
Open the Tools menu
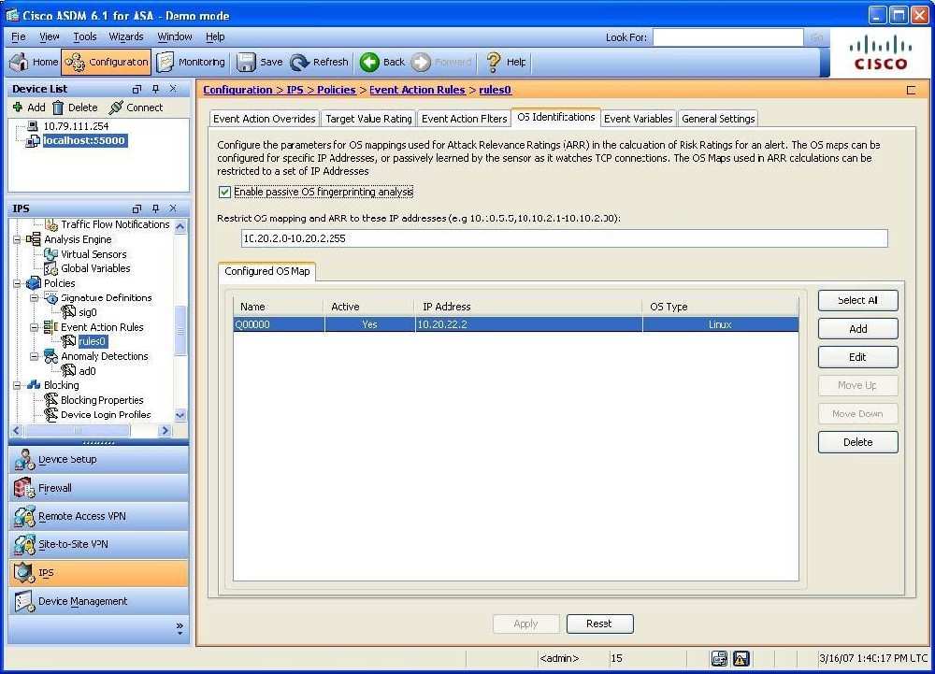tap(85, 37)
